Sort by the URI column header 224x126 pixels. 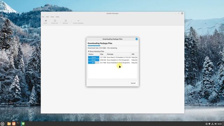pos(134,54)
